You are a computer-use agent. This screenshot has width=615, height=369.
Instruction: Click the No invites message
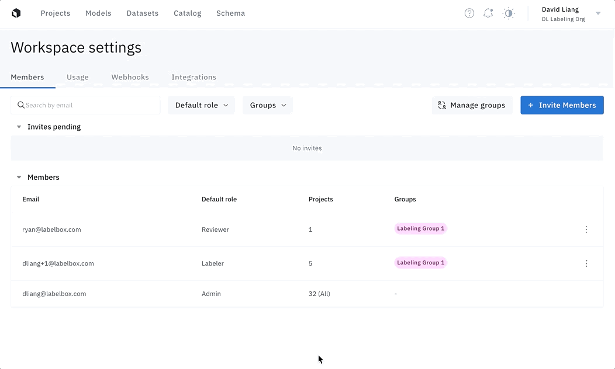pos(307,148)
